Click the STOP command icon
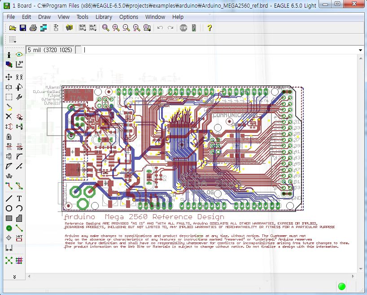This screenshot has width=367, height=295. point(183,28)
